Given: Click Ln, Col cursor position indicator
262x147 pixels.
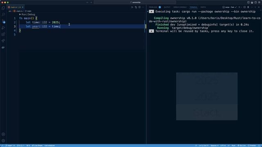Looking at the screenshot, I should pyautogui.click(x=204, y=145).
